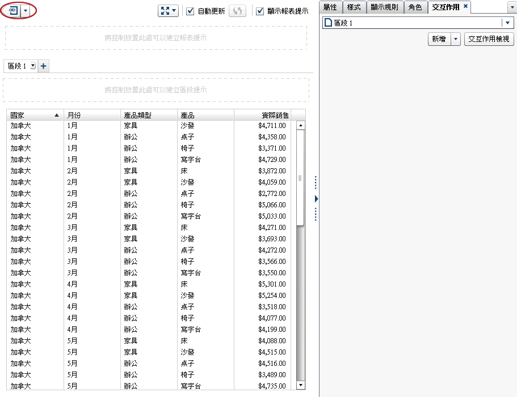Switch to the 屬性 tab
This screenshot has width=517, height=397.
click(330, 7)
